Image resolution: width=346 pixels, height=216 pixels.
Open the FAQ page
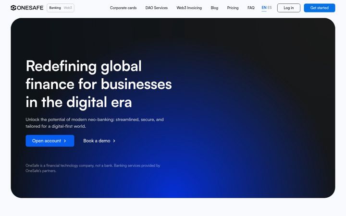click(x=251, y=8)
